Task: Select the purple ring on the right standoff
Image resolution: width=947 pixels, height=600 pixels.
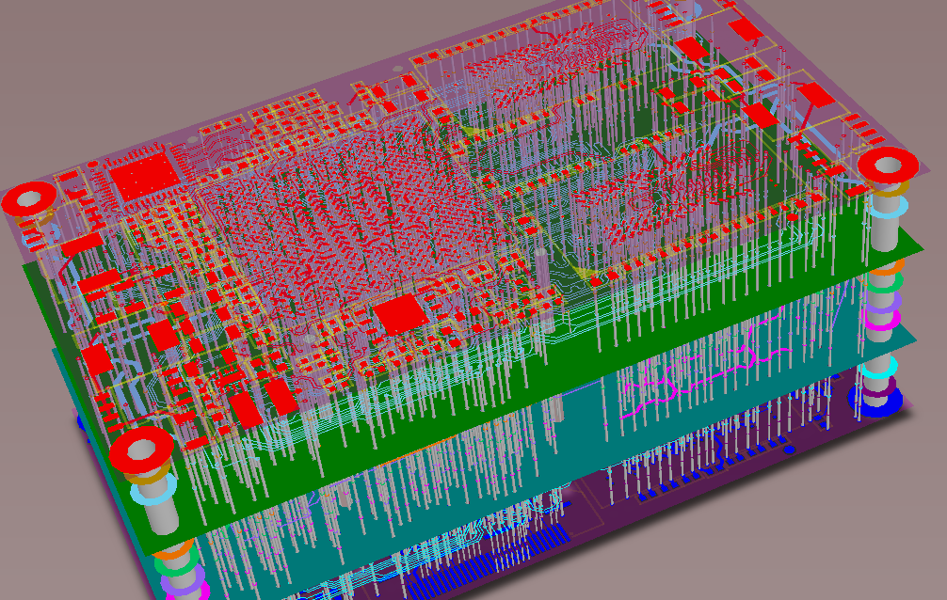Action: tap(885, 303)
